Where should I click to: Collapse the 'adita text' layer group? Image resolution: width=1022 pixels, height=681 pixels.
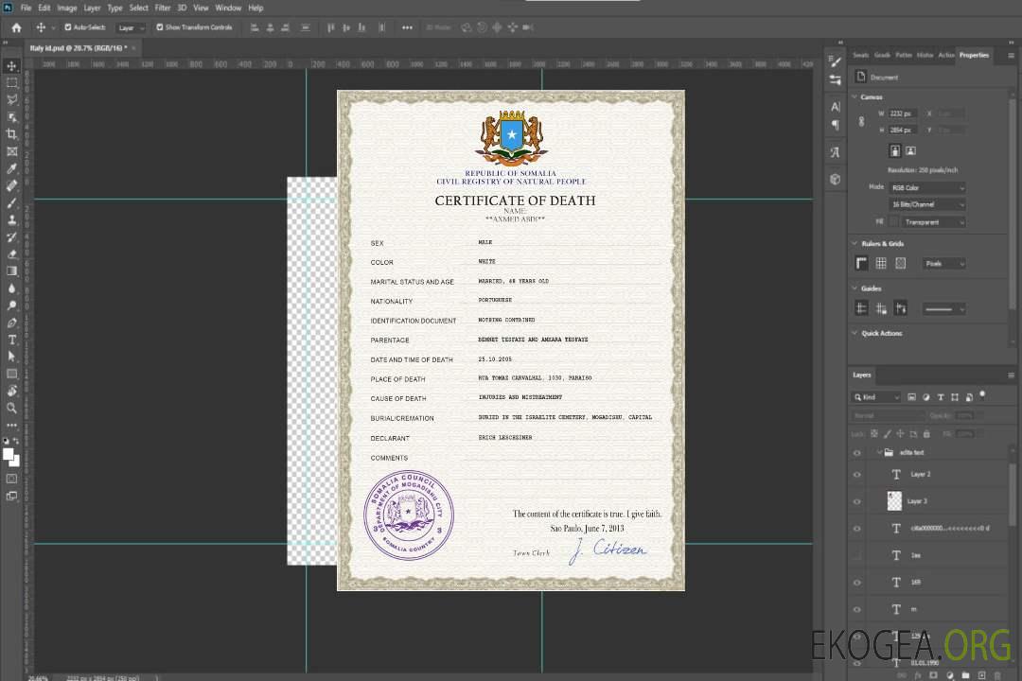coord(879,452)
